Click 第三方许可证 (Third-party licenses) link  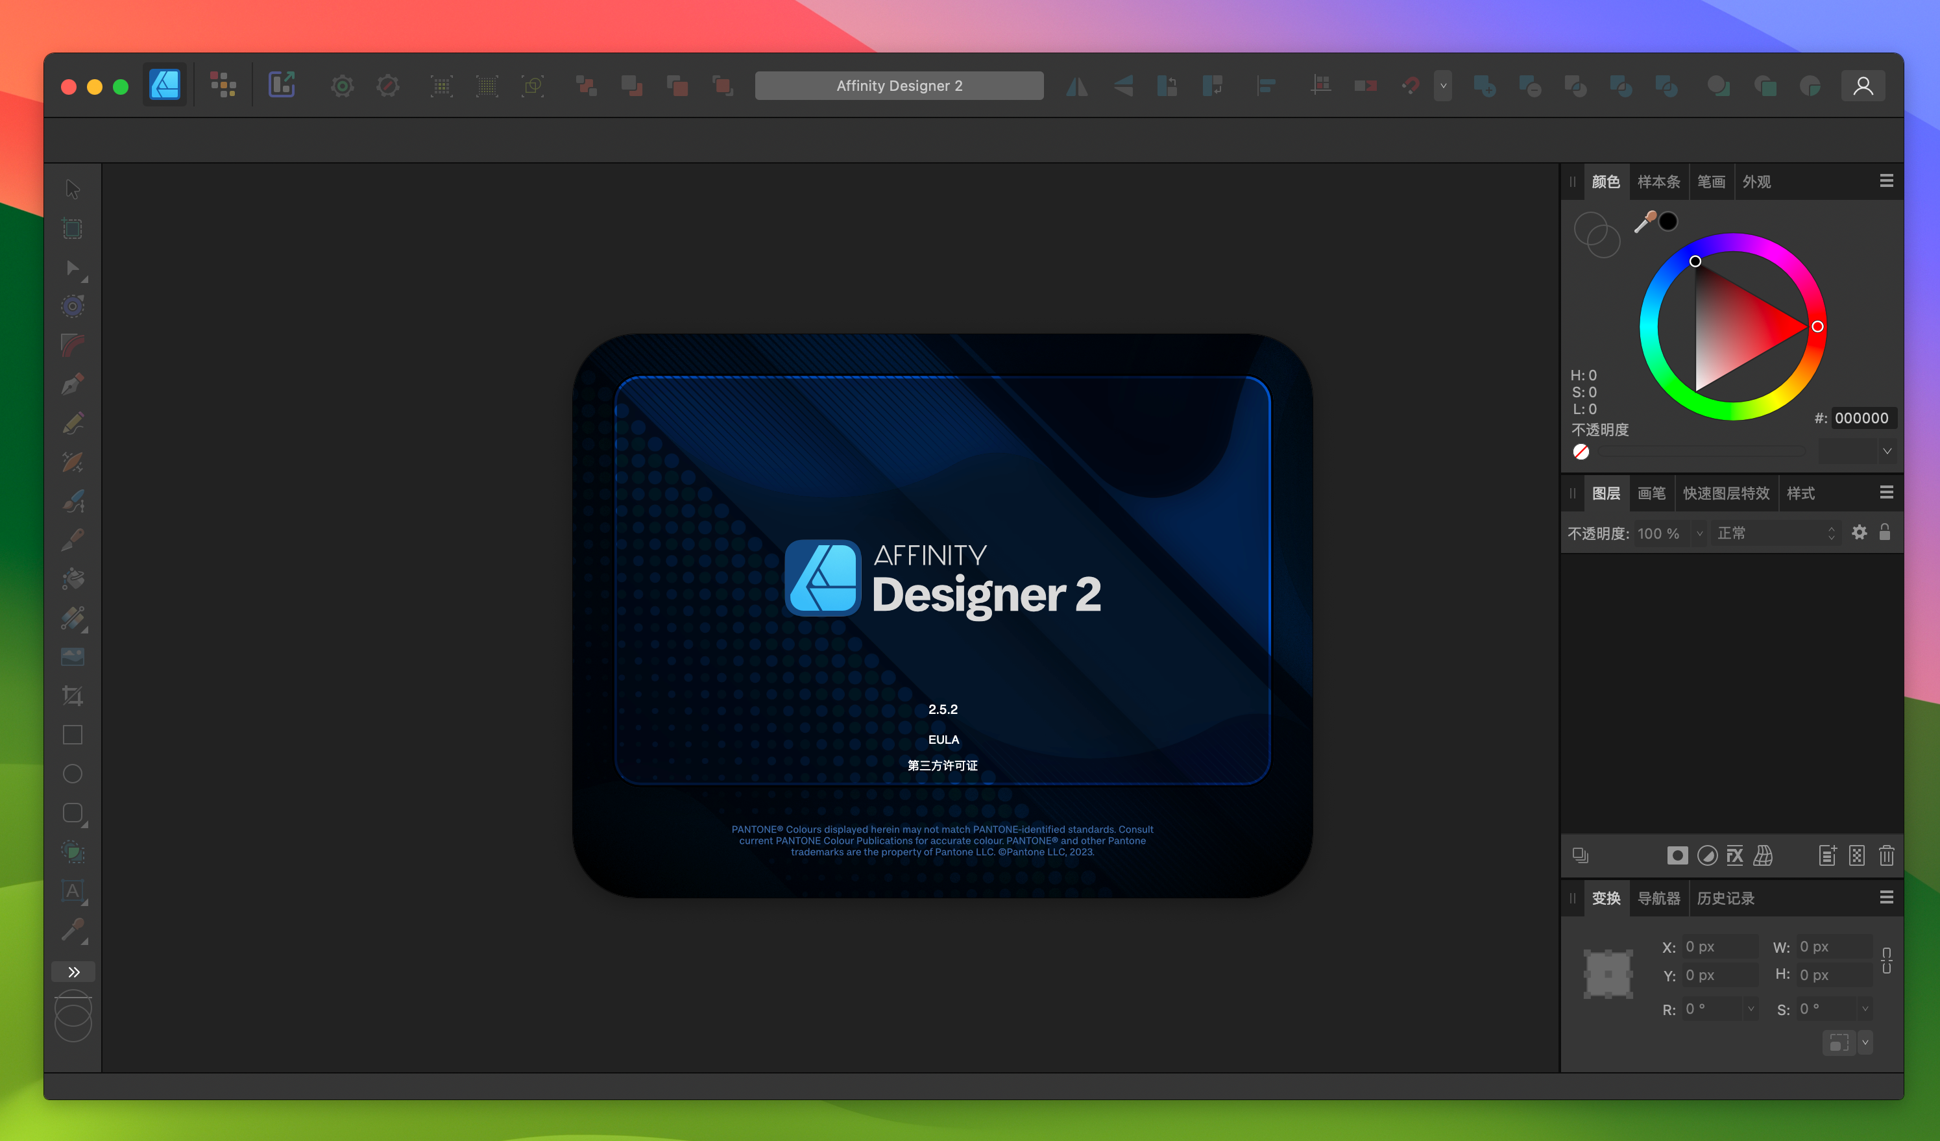click(x=942, y=766)
